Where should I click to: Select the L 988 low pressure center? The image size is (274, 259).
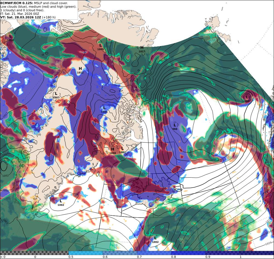(x=175, y=127)
